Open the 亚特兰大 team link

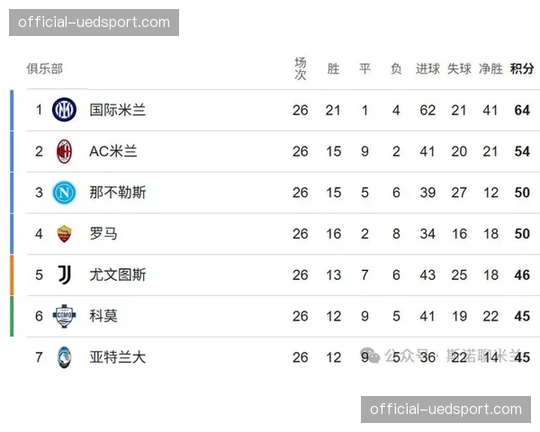(x=117, y=356)
